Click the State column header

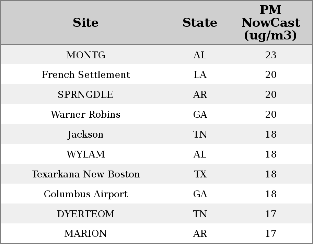click(200, 23)
